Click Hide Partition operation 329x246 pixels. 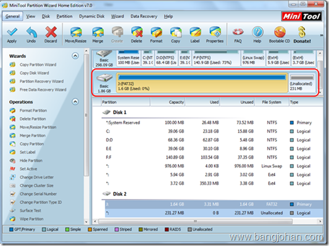pos(31,160)
